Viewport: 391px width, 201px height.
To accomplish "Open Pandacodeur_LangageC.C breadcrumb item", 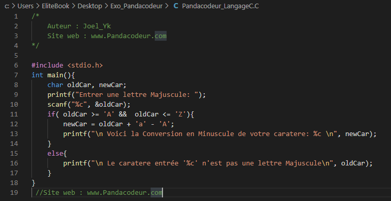I will click(x=220, y=6).
